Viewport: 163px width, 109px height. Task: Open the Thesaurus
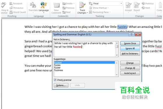pos(16,8)
